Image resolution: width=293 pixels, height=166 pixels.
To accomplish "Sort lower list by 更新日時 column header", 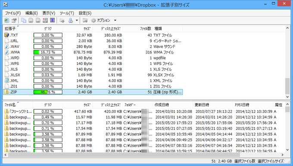I will [213, 105].
